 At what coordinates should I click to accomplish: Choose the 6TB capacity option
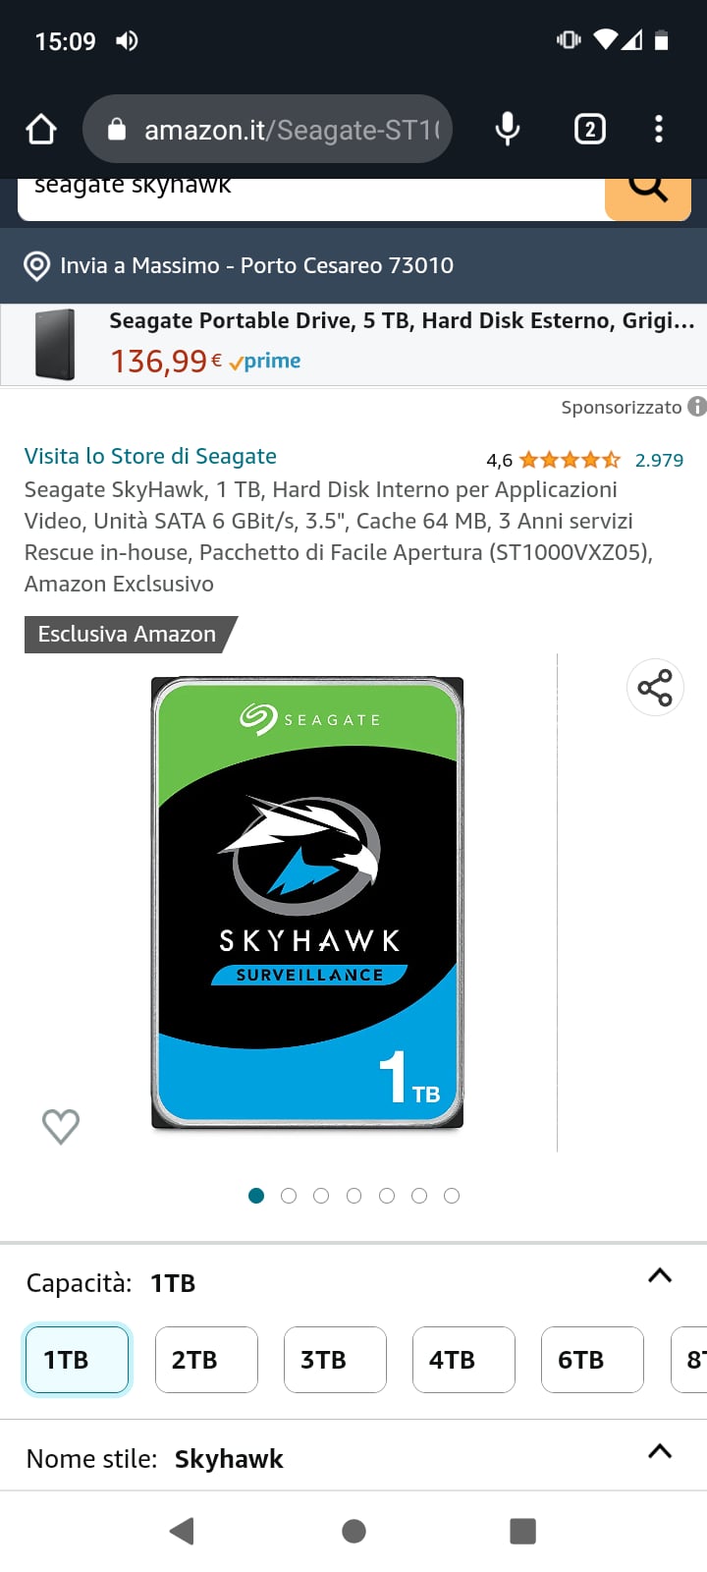pyautogui.click(x=592, y=1360)
